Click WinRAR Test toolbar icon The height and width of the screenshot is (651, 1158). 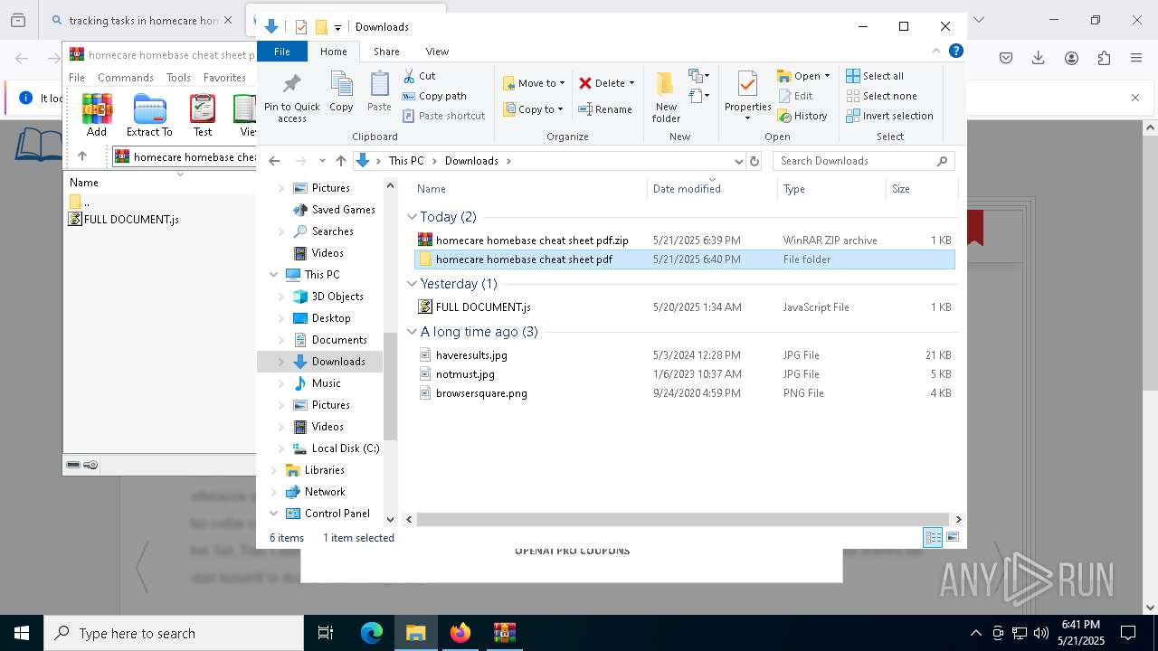coord(203,116)
